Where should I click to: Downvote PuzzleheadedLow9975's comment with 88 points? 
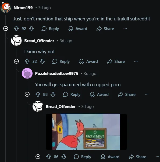53,94
